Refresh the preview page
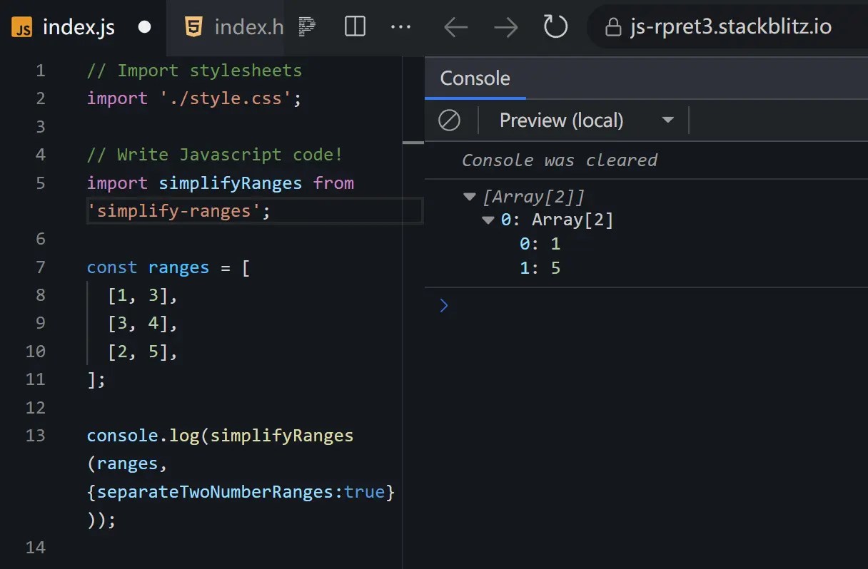The height and width of the screenshot is (569, 868). pos(555,26)
